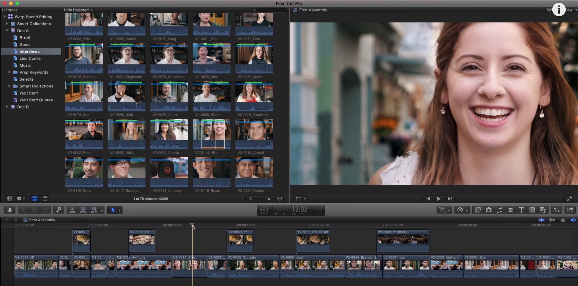Select the V2-0076_Max clip thumbnail
The height and width of the screenshot is (286, 578).
(x=212, y=58)
